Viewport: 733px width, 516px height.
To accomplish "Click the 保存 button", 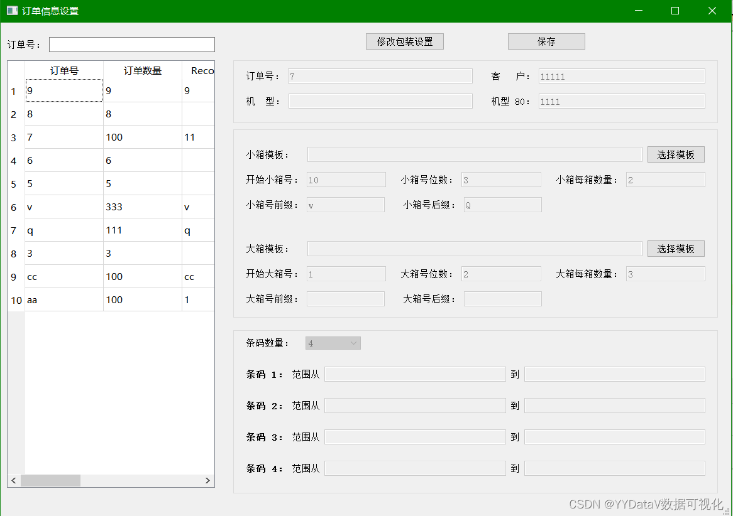I will click(546, 41).
